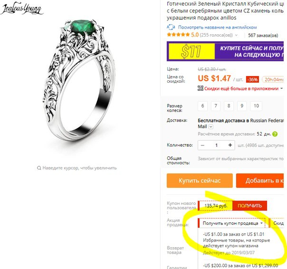Click the Купить сейчас button

[x=200, y=181]
